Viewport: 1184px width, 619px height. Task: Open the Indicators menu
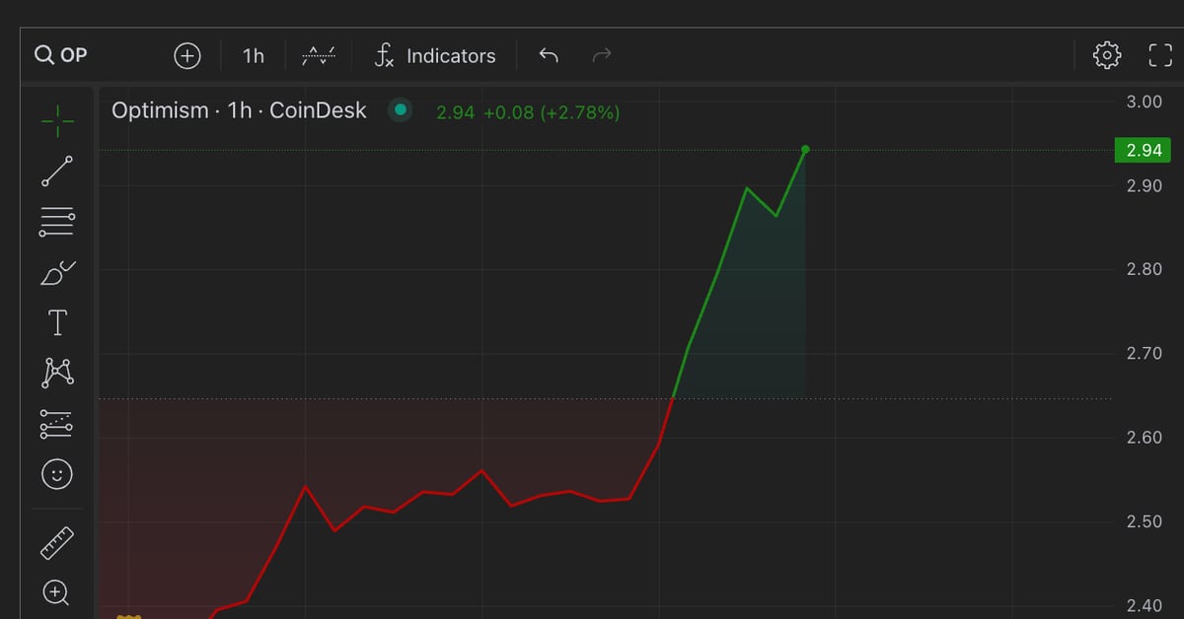[434, 55]
